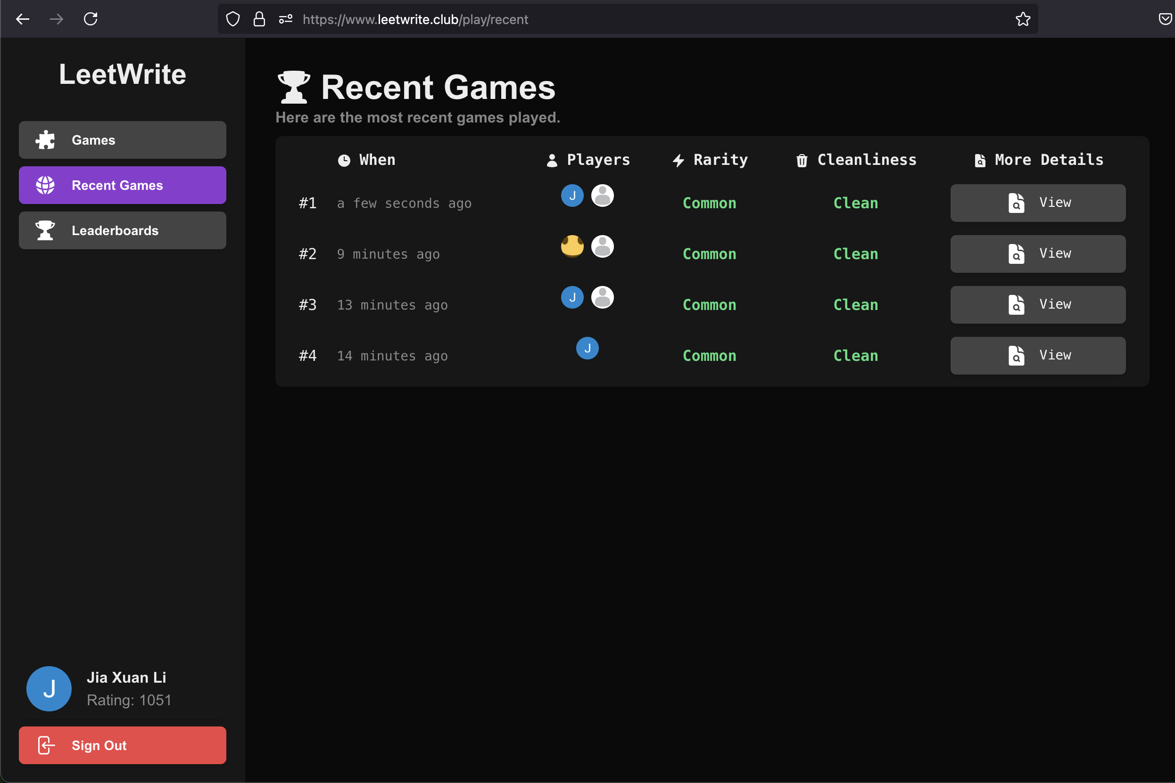Reload the page with the refresh icon
Image resolution: width=1175 pixels, height=783 pixels.
point(91,19)
